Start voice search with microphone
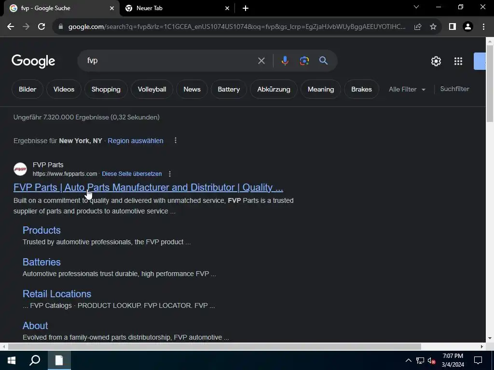Image resolution: width=494 pixels, height=370 pixels. point(285,61)
